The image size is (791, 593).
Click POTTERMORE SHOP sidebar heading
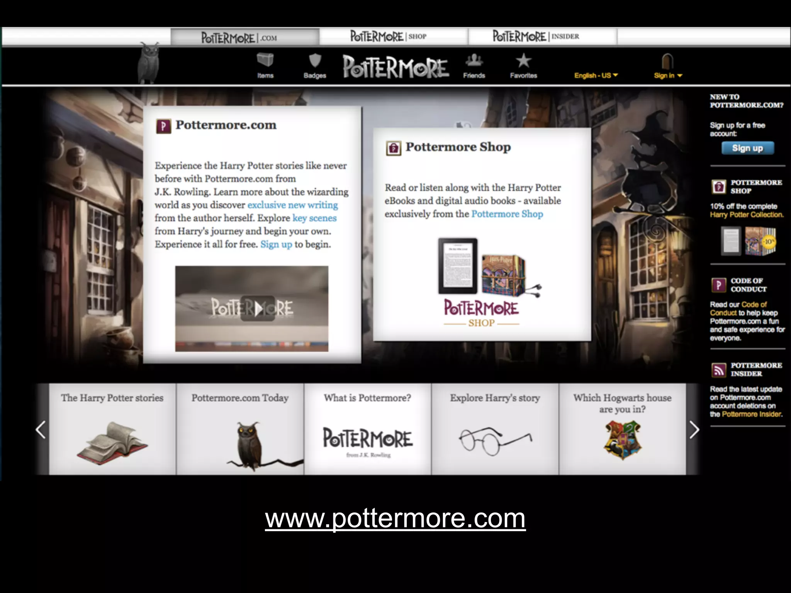(756, 186)
